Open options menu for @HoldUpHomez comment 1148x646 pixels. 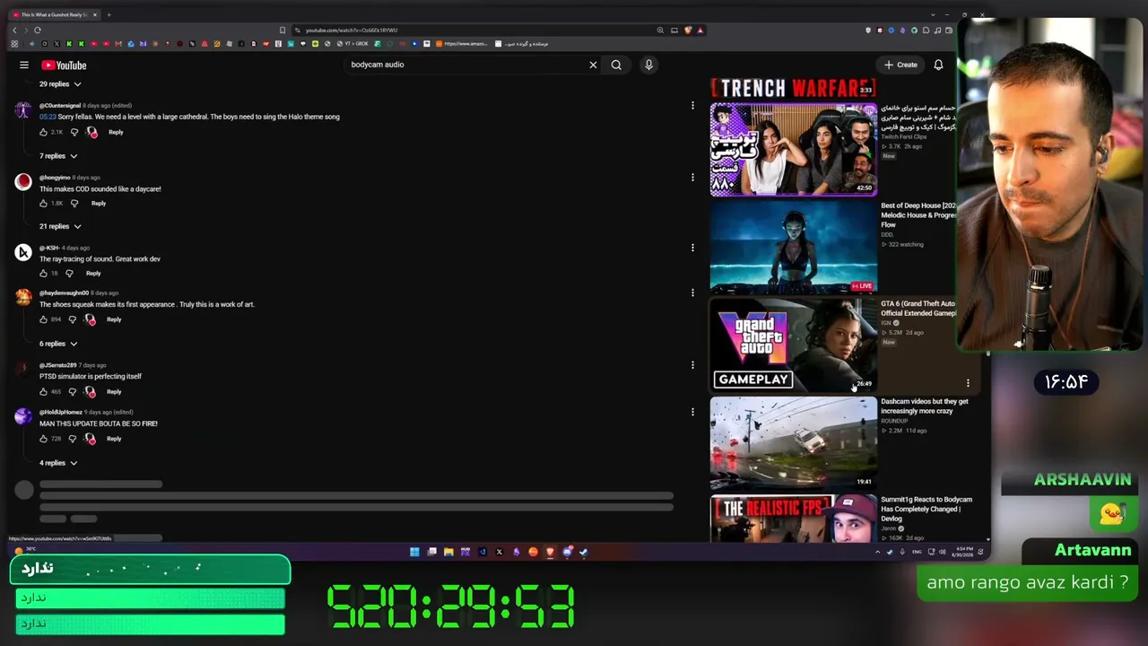click(692, 412)
